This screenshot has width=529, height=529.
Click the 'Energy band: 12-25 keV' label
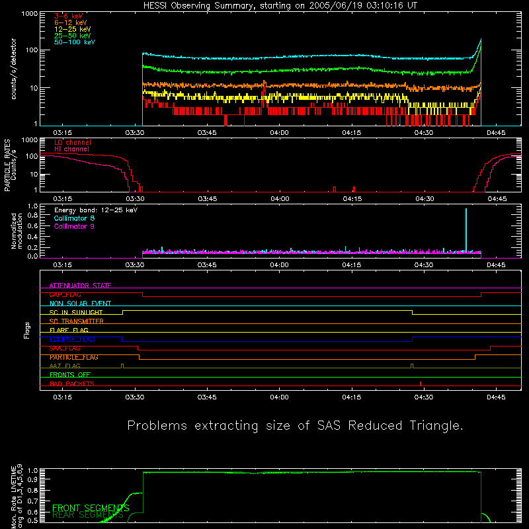point(96,210)
